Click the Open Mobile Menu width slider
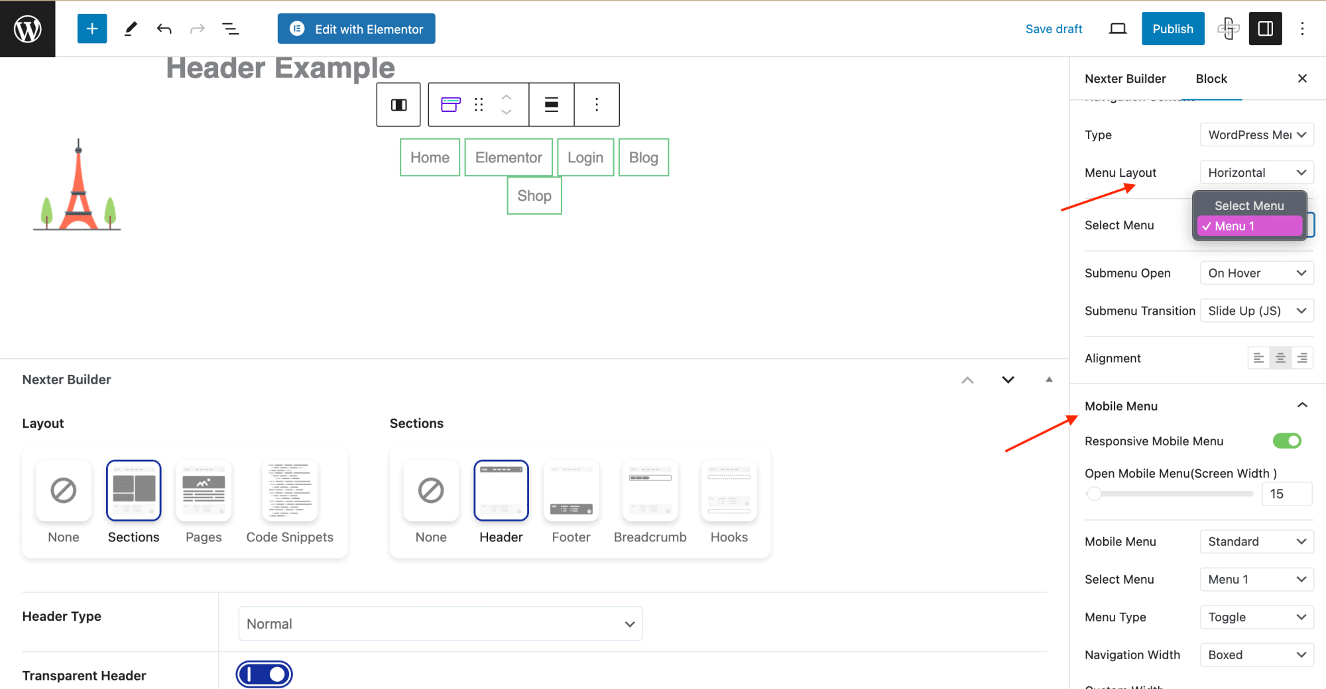Image resolution: width=1326 pixels, height=689 pixels. pyautogui.click(x=1171, y=494)
